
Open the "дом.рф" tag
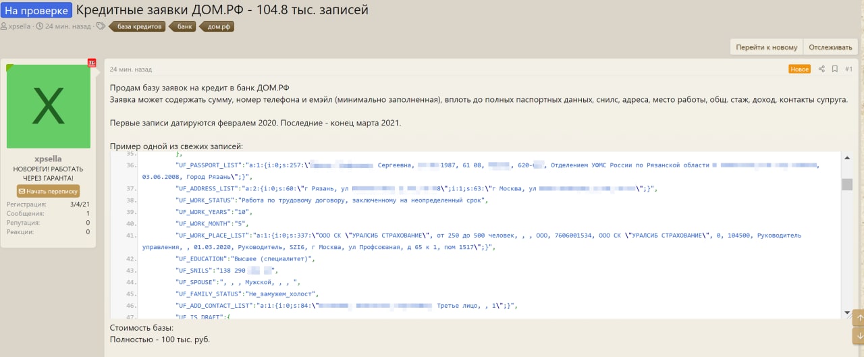[x=217, y=26]
